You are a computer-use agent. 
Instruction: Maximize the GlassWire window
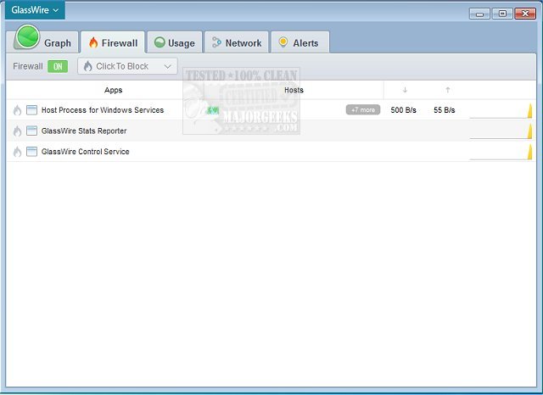point(502,14)
